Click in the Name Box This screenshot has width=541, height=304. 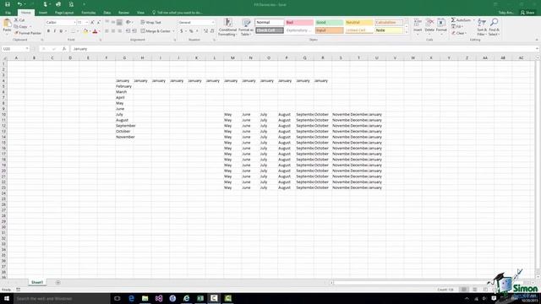point(15,49)
